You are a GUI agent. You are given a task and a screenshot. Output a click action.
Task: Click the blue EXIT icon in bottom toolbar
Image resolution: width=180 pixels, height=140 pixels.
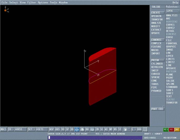pos(77,129)
